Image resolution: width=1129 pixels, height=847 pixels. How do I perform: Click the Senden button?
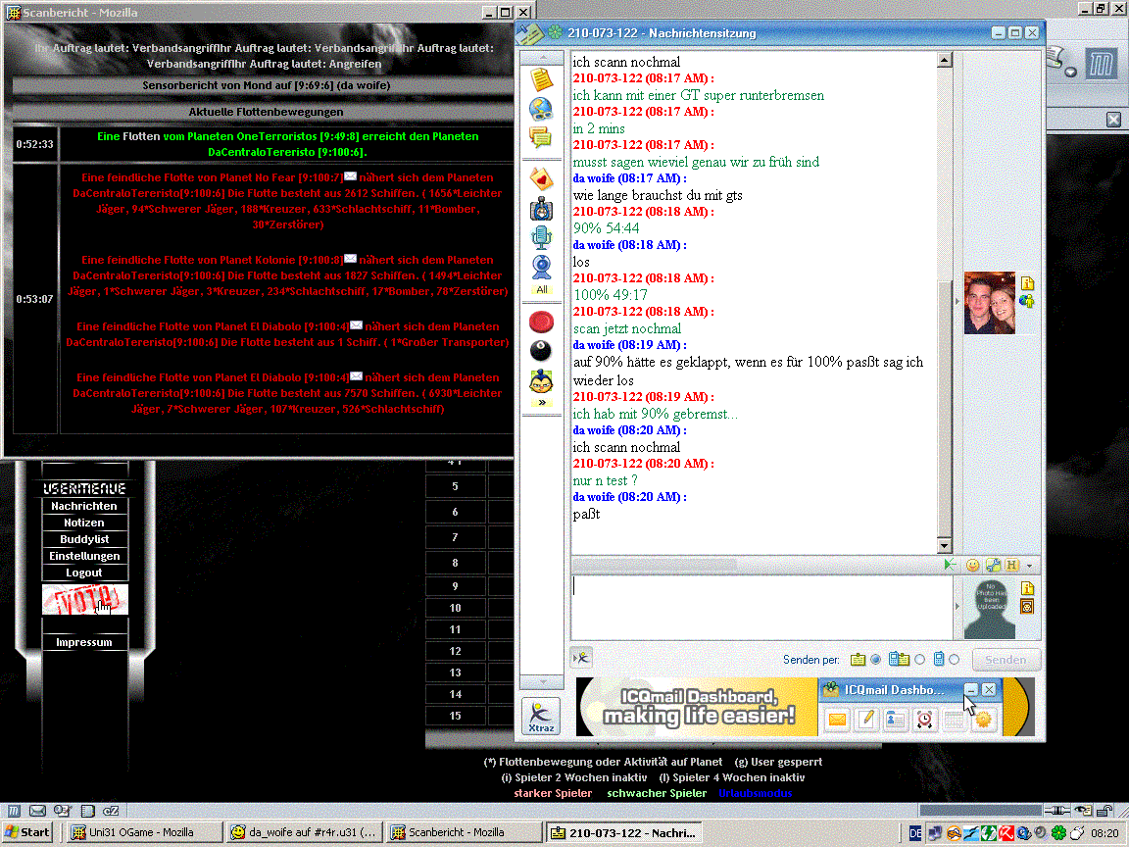(1006, 659)
